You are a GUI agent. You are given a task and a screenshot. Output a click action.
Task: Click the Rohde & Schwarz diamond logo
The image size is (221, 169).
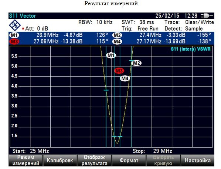15,25
